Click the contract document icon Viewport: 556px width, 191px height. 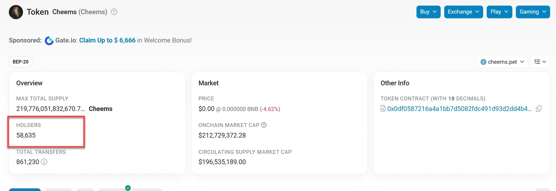[383, 109]
